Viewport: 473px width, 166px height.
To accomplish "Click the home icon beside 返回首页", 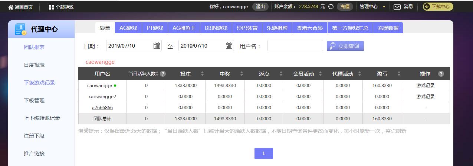I will pos(10,7).
